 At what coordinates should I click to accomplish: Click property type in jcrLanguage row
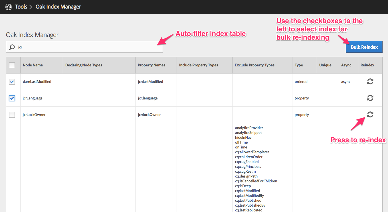pos(302,98)
